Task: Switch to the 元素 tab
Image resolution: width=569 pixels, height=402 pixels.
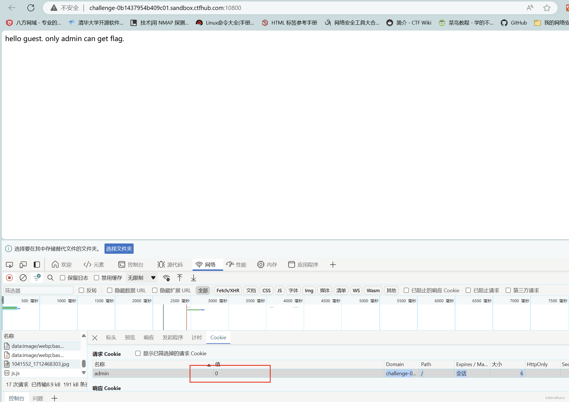Action: pyautogui.click(x=94, y=265)
